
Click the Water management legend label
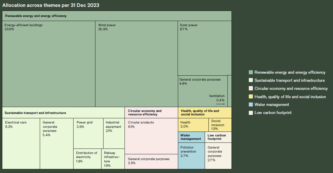pyautogui.click(x=272, y=105)
